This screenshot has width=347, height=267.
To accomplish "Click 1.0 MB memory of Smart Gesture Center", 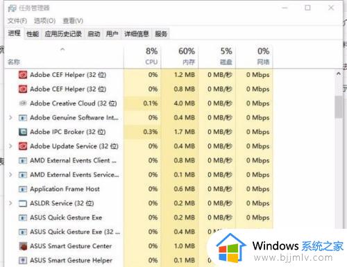I will (x=185, y=246).
